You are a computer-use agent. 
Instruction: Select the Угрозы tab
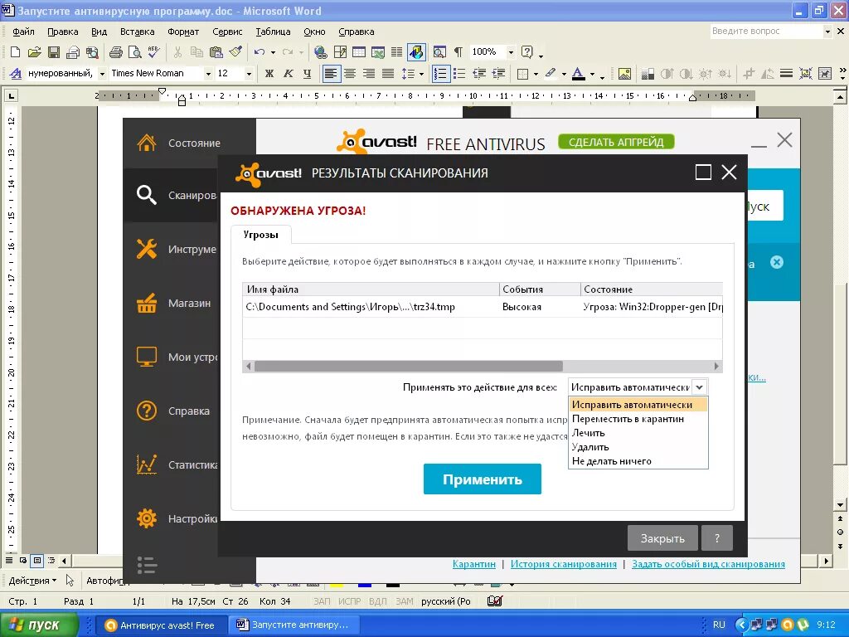tap(261, 235)
